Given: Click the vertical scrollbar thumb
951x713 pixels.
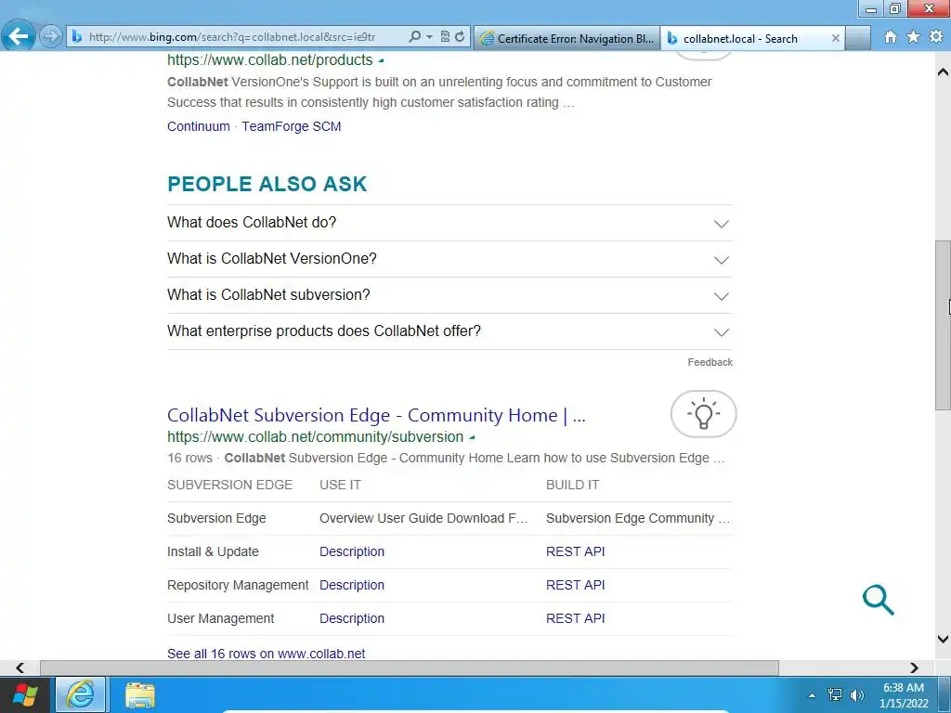Looking at the screenshot, I should click(x=943, y=326).
